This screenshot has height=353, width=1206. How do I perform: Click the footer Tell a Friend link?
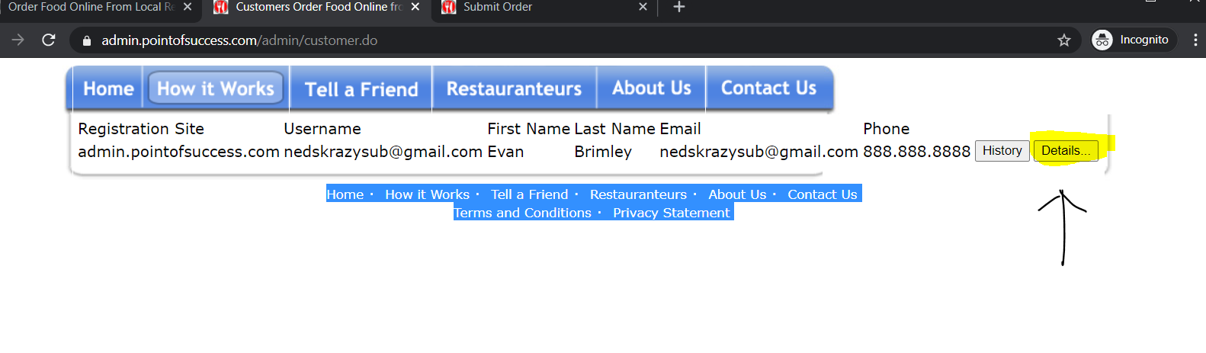pyautogui.click(x=530, y=194)
